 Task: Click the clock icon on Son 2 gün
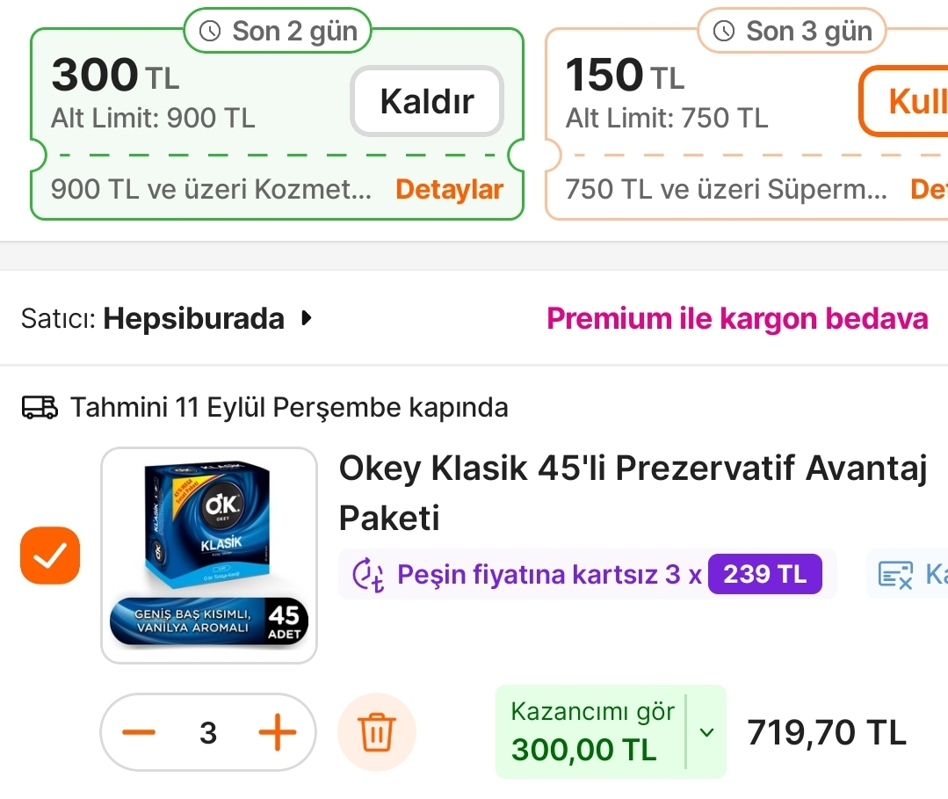(210, 31)
